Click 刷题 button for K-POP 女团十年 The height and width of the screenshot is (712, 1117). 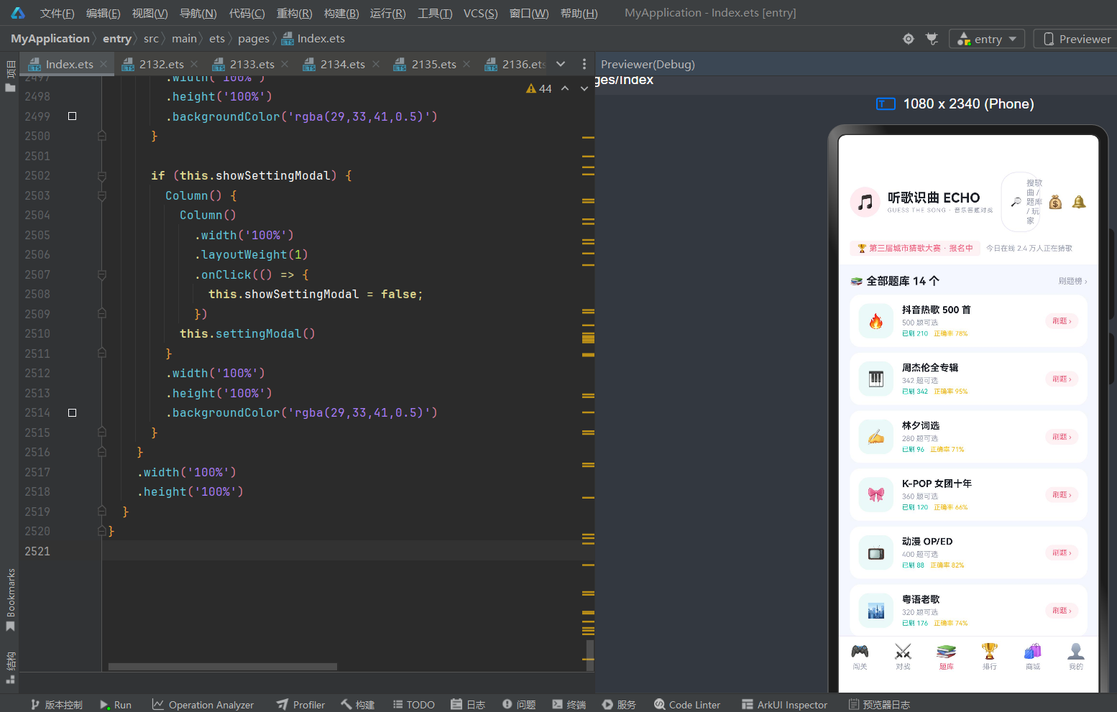[x=1062, y=495]
